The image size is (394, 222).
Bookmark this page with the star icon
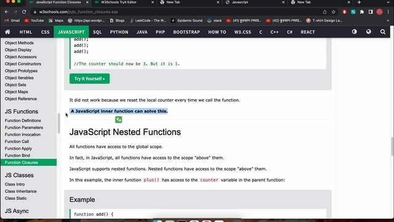(334, 12)
